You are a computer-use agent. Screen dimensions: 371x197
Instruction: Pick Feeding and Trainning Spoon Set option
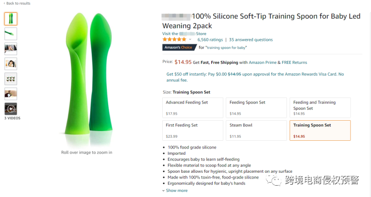pos(320,108)
